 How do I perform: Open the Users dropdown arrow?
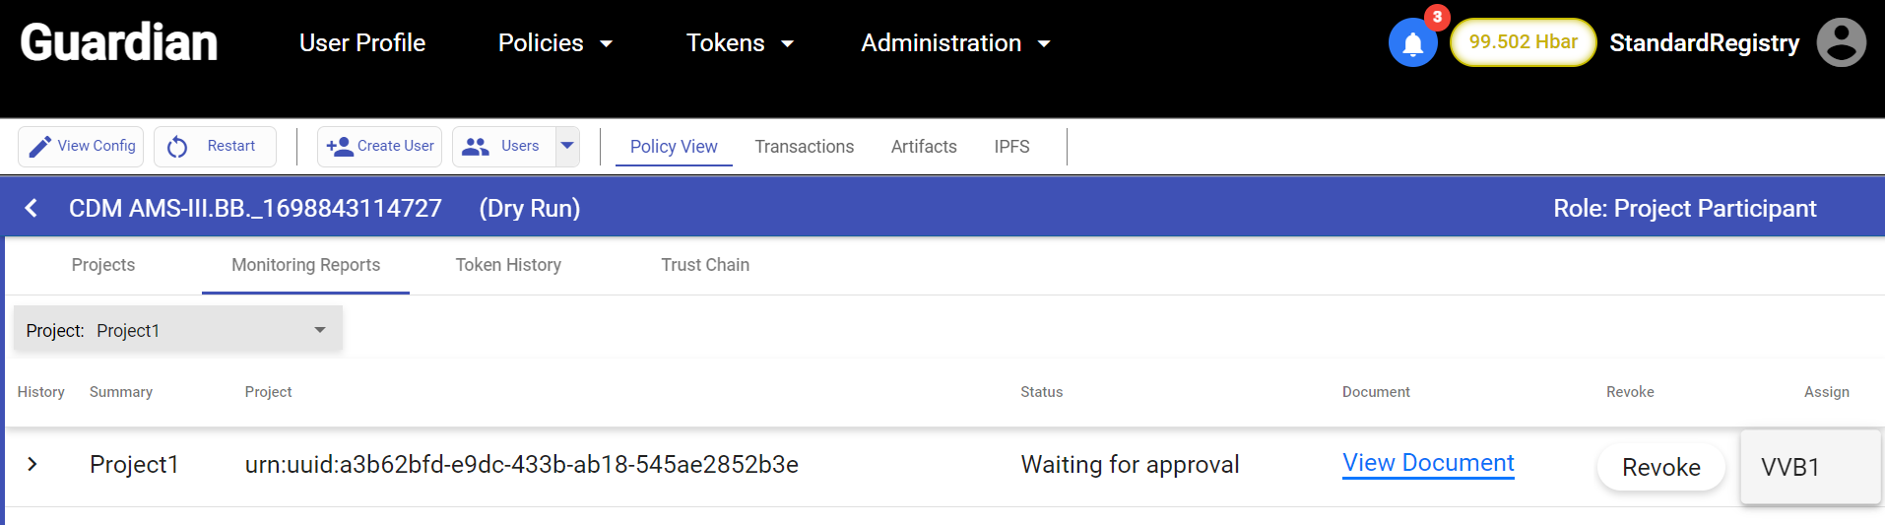click(567, 146)
